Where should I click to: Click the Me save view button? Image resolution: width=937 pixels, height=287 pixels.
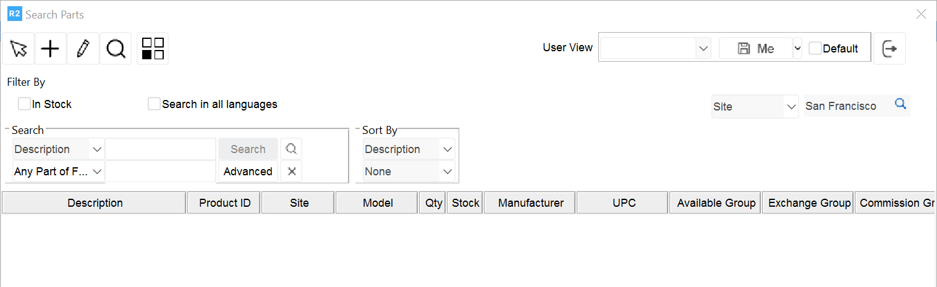point(756,48)
